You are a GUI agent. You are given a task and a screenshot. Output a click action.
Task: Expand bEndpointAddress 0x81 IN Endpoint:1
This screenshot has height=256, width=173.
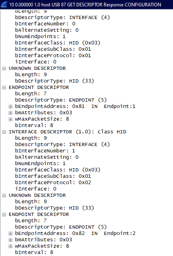(10, 106)
